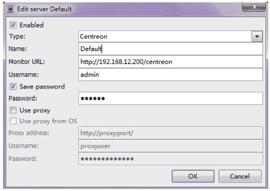Click the app icon in the title bar
The image size is (270, 191).
click(10, 9)
